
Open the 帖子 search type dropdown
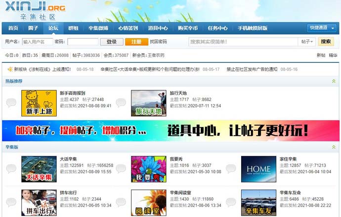click(307, 42)
